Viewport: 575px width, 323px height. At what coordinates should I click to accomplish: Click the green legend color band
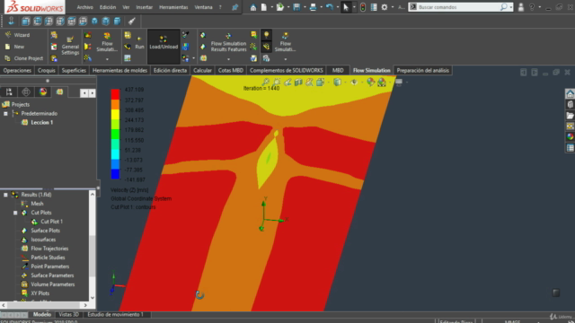point(115,134)
